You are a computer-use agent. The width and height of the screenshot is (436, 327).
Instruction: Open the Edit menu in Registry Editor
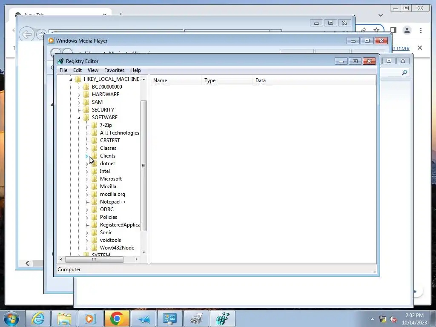(77, 70)
